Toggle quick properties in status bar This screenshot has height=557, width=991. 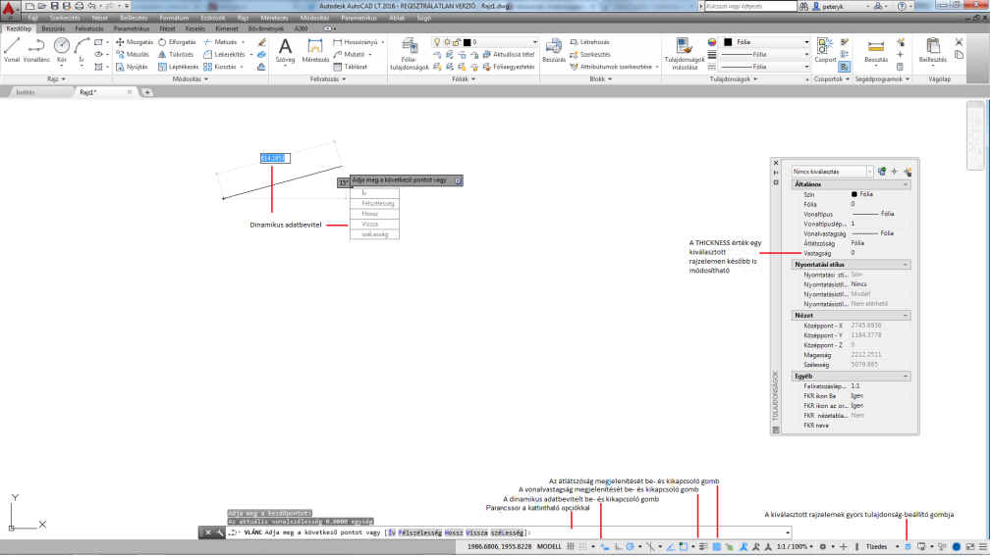coord(908,547)
